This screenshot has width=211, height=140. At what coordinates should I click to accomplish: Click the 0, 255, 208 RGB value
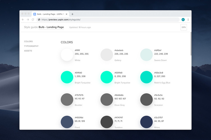click(120, 76)
